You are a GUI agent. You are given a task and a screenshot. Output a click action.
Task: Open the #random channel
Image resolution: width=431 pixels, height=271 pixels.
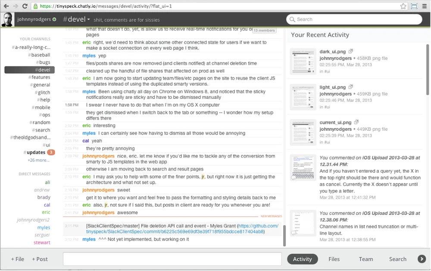(40, 123)
